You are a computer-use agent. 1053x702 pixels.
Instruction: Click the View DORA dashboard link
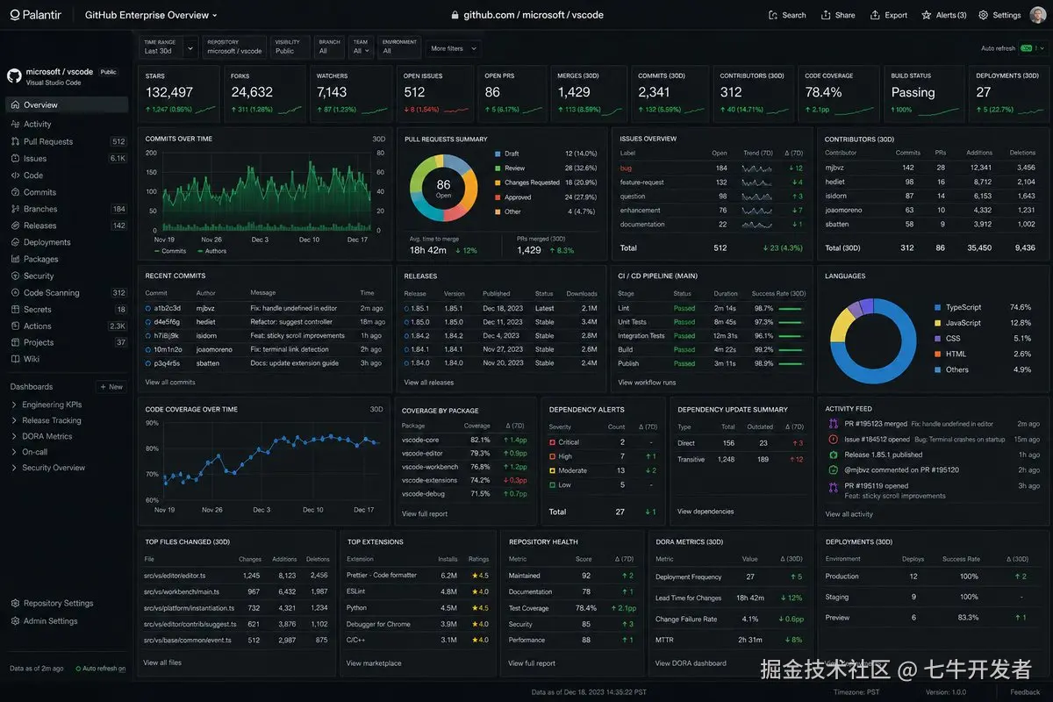pos(691,663)
